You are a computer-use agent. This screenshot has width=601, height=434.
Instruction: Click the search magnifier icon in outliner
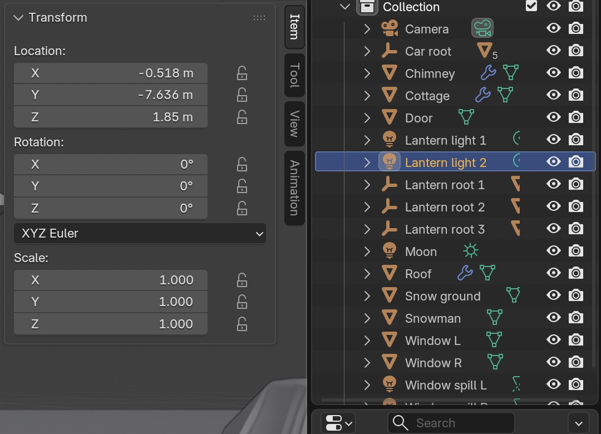pos(400,423)
